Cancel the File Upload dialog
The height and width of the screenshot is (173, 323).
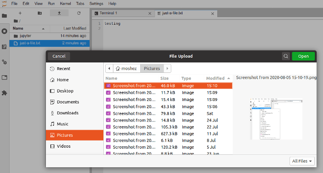pyautogui.click(x=59, y=56)
